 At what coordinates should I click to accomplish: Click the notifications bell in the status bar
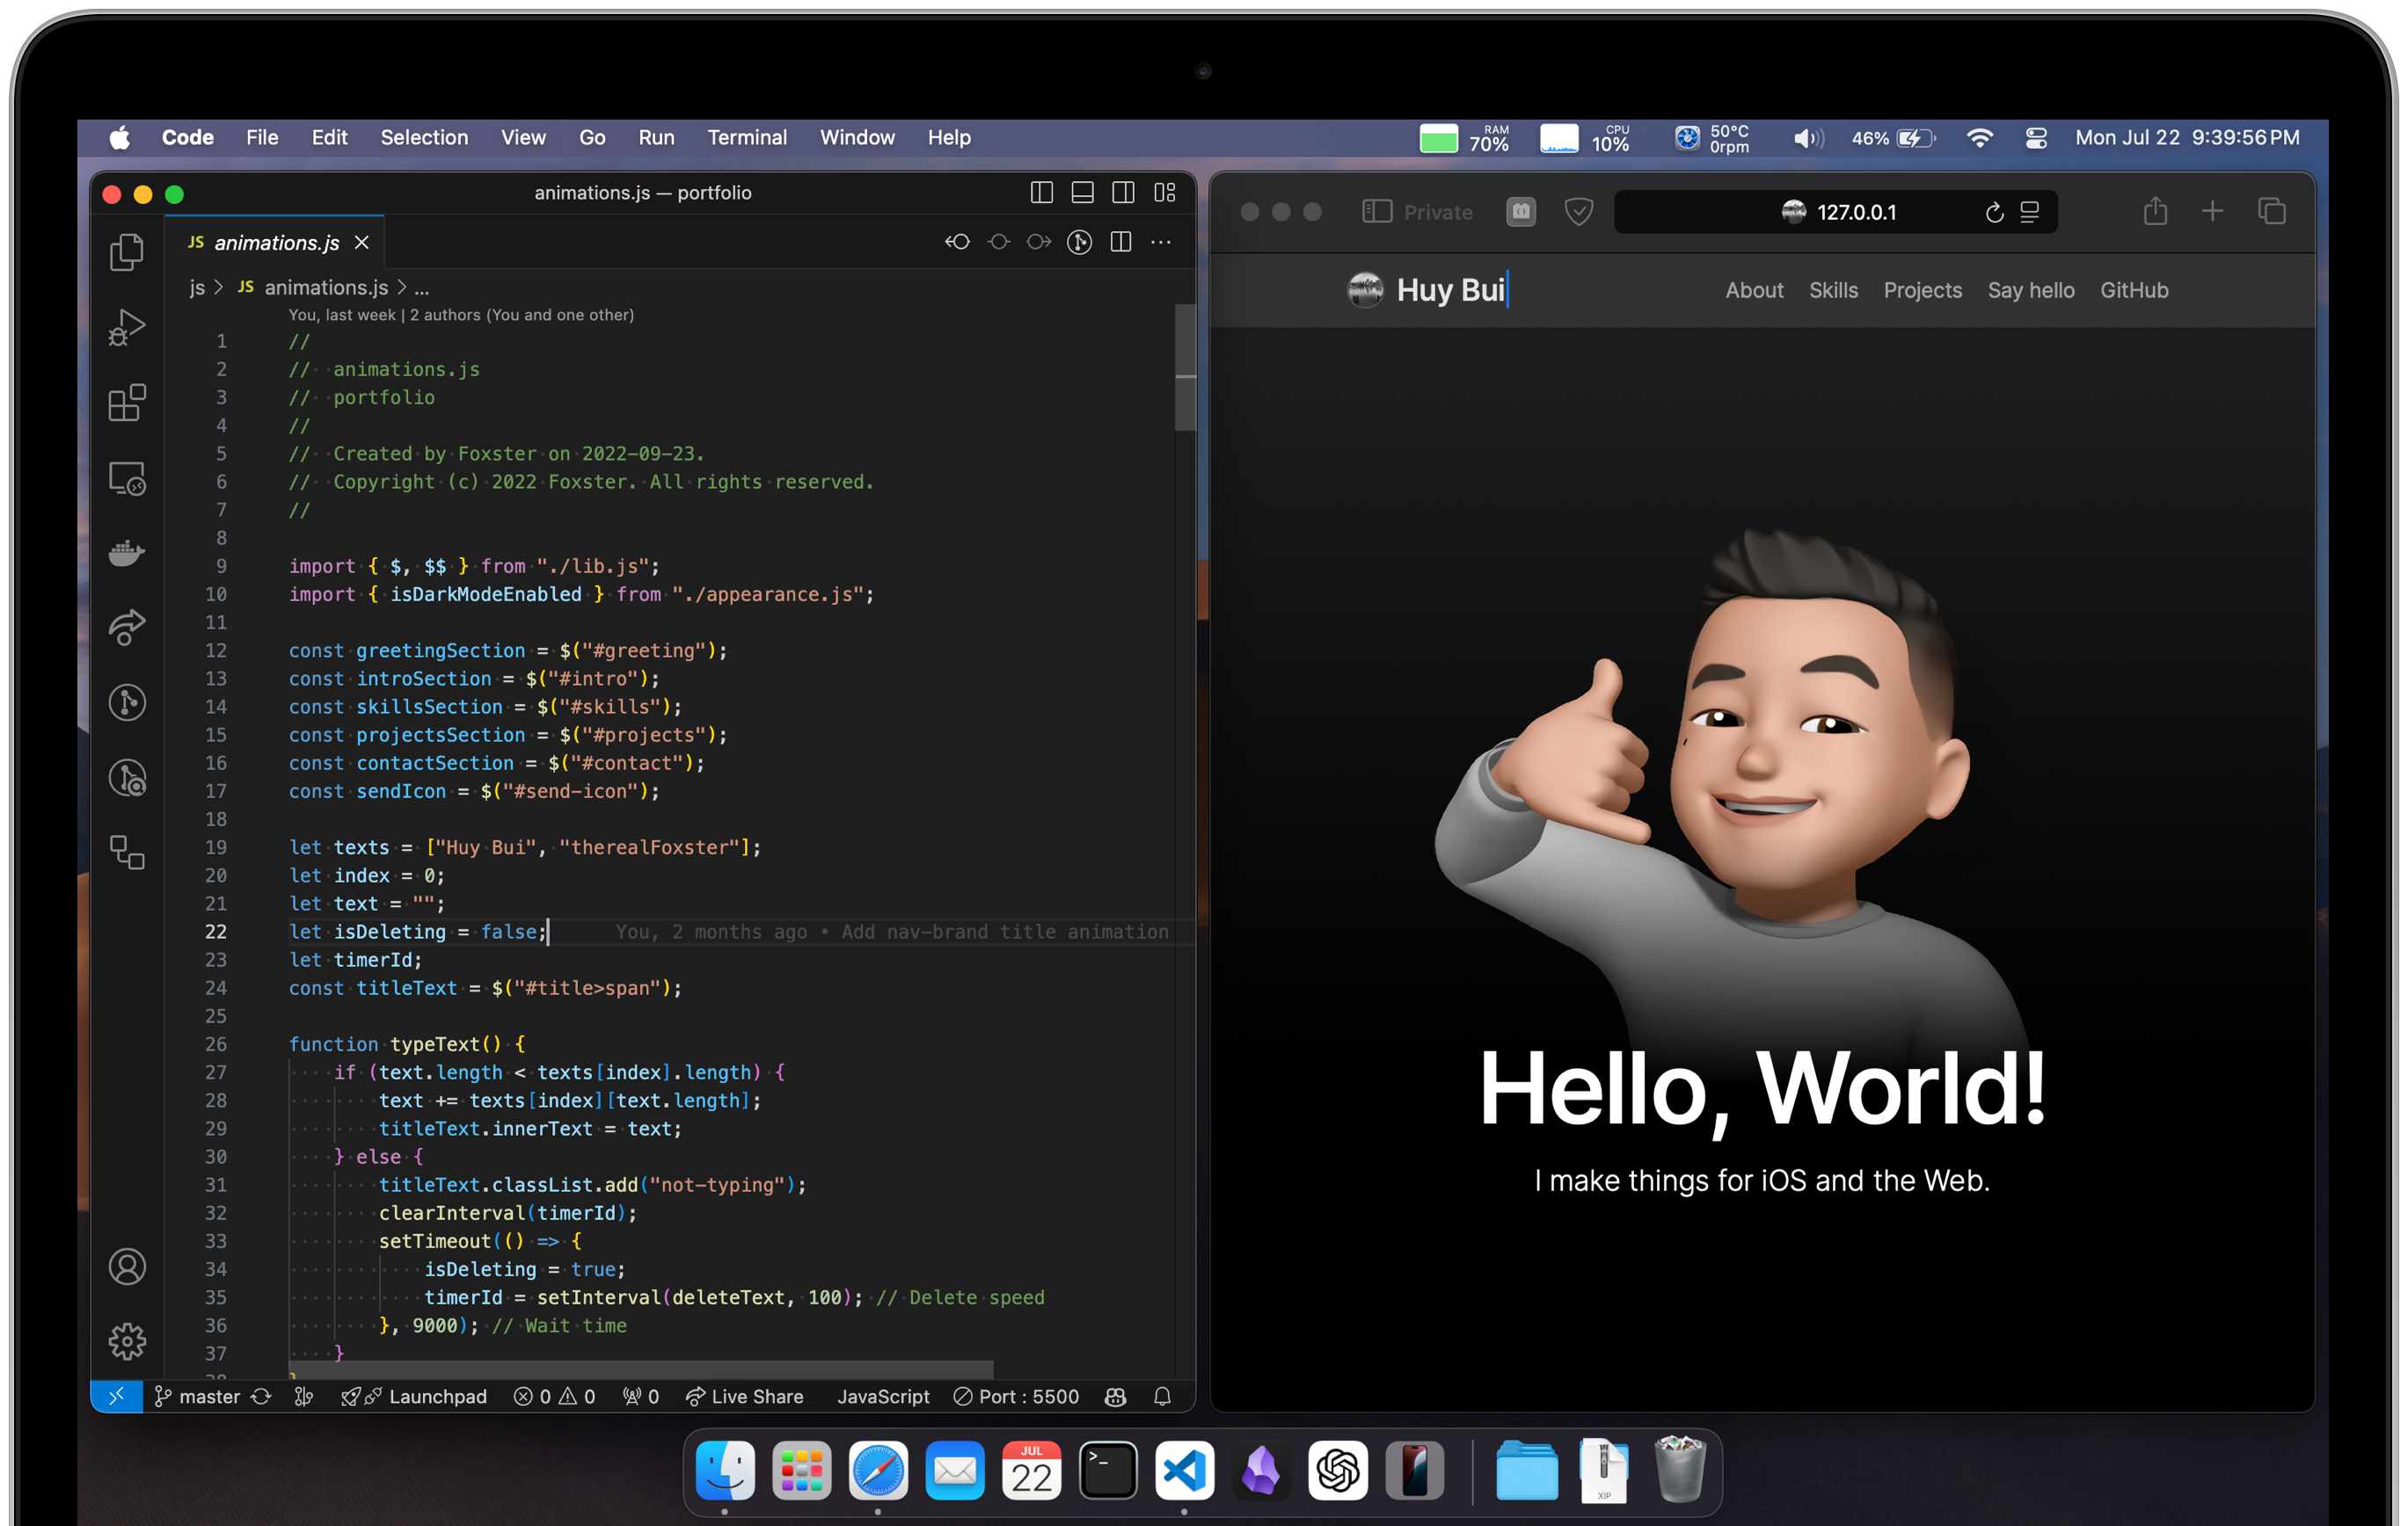[x=1162, y=1396]
